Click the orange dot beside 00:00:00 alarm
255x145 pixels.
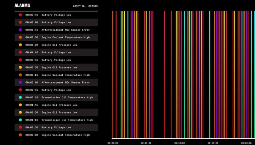[20, 135]
